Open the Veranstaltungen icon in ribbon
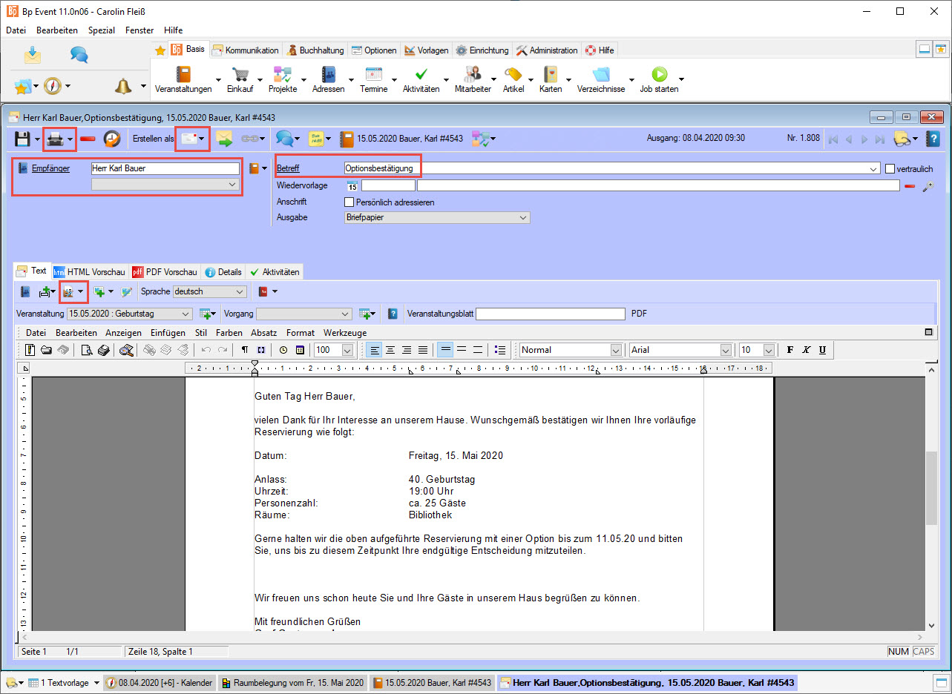This screenshot has height=694, width=952. click(x=183, y=75)
